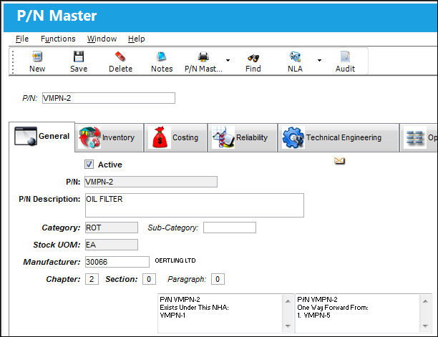Open the Window menu
The width and height of the screenshot is (438, 337).
tap(102, 39)
